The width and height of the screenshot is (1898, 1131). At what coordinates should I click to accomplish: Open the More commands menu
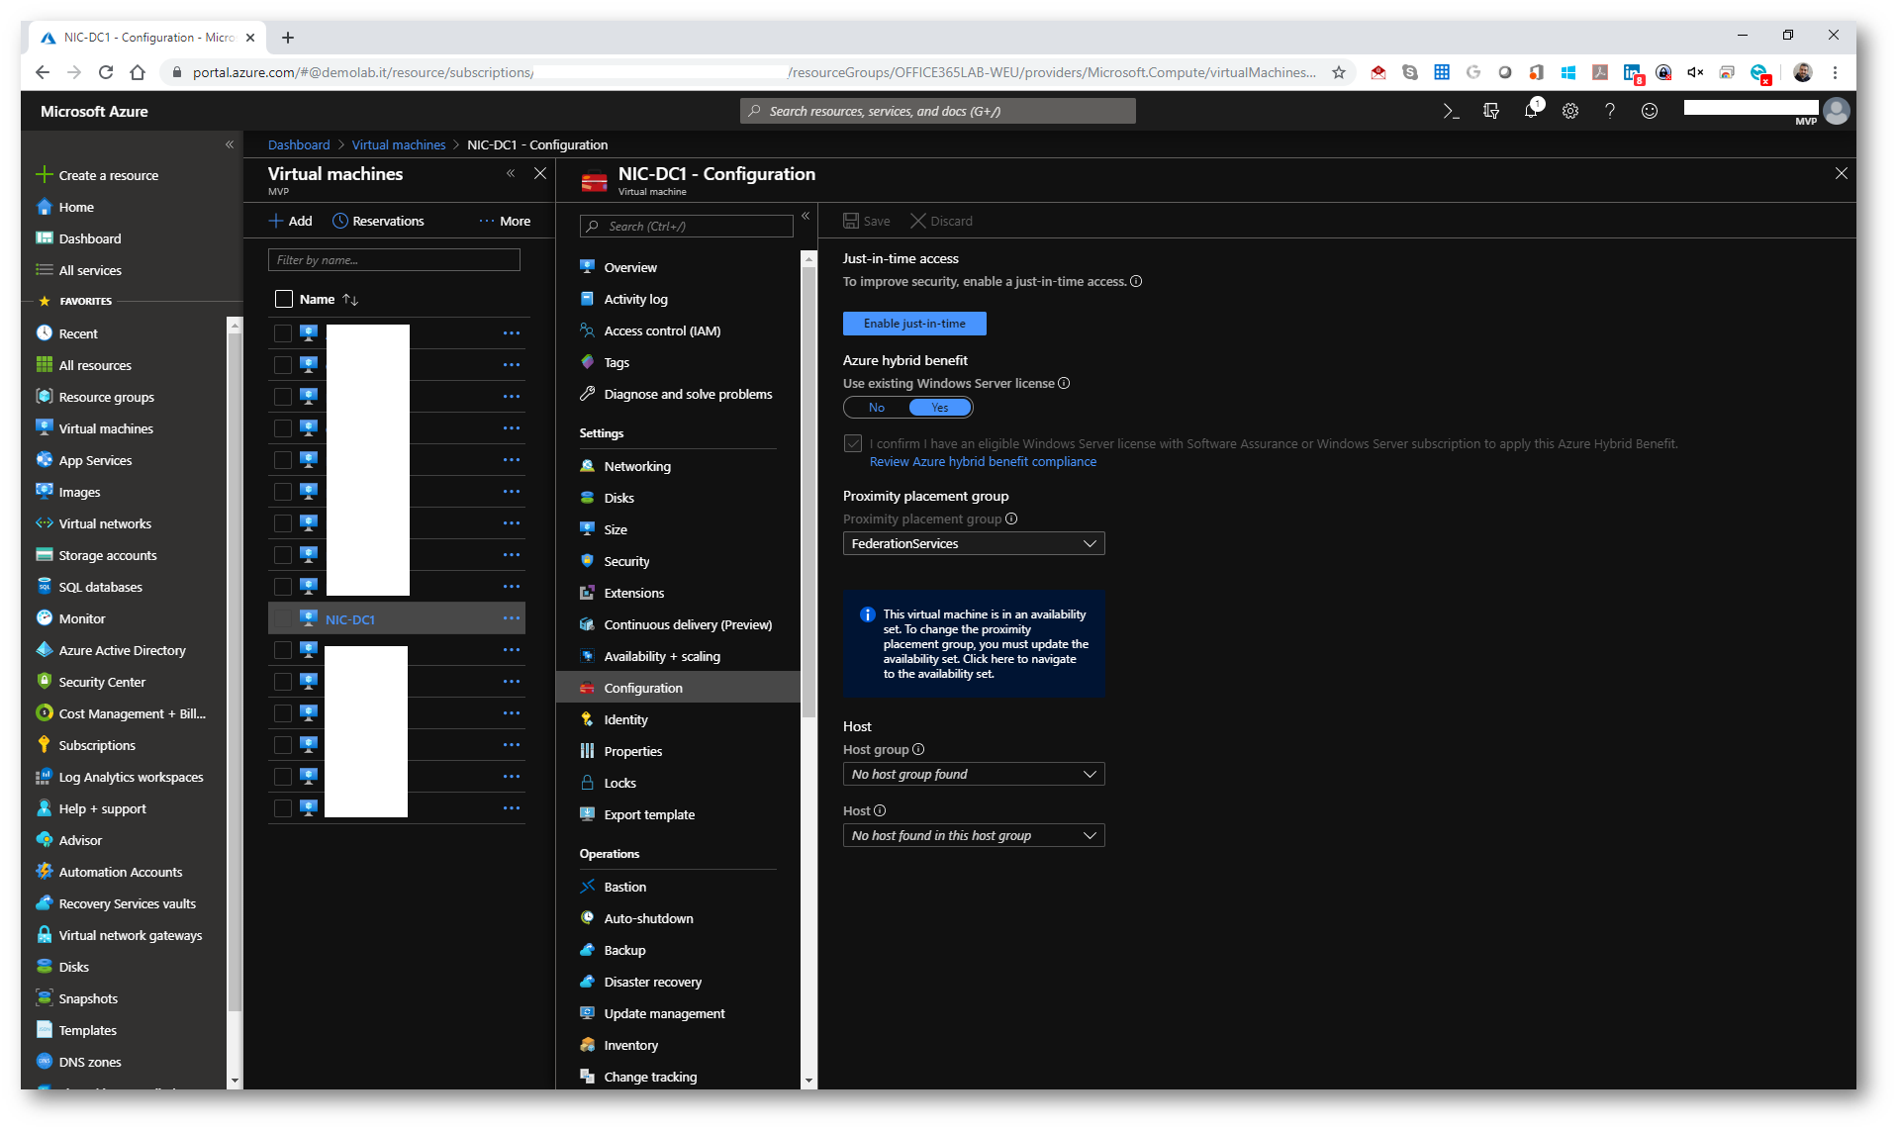[x=505, y=221]
